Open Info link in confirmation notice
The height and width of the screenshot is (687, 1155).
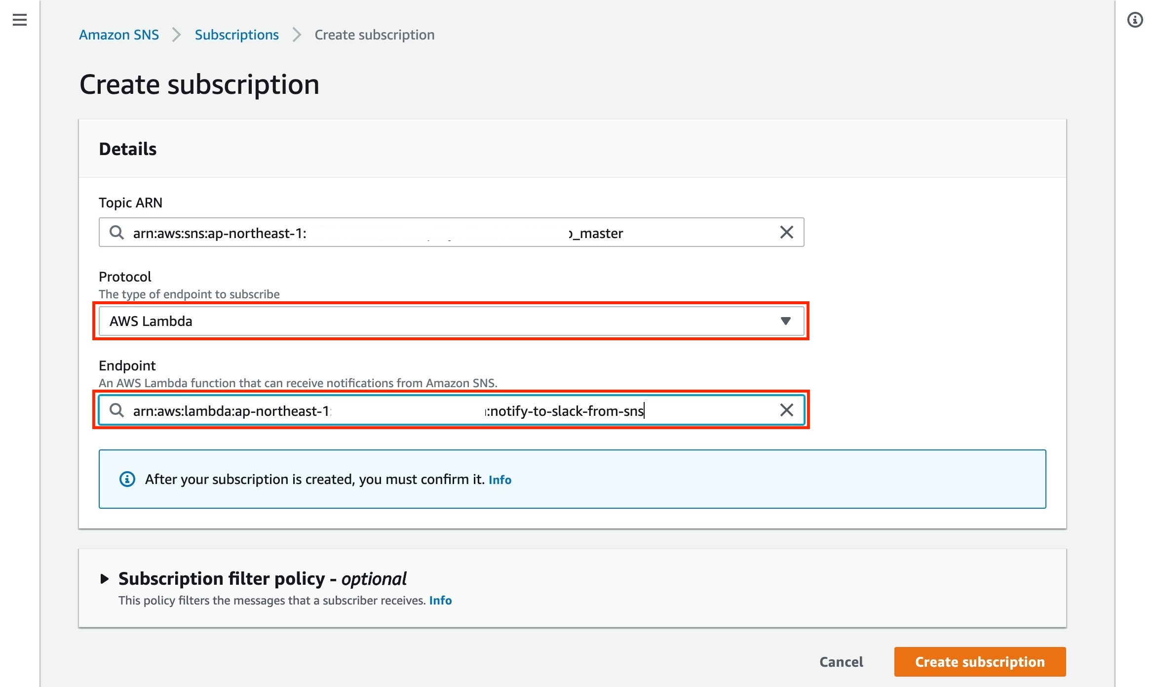[x=500, y=480]
